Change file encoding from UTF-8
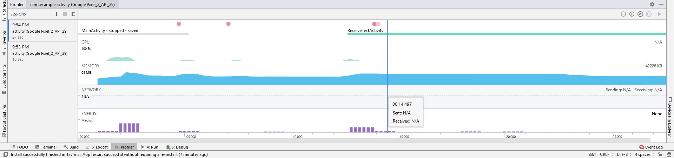Viewport: 674px width, 158px height. 624,154
